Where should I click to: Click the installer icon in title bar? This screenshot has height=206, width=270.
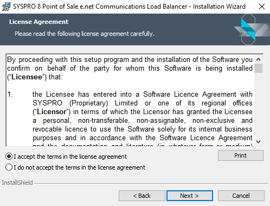tap(6, 7)
